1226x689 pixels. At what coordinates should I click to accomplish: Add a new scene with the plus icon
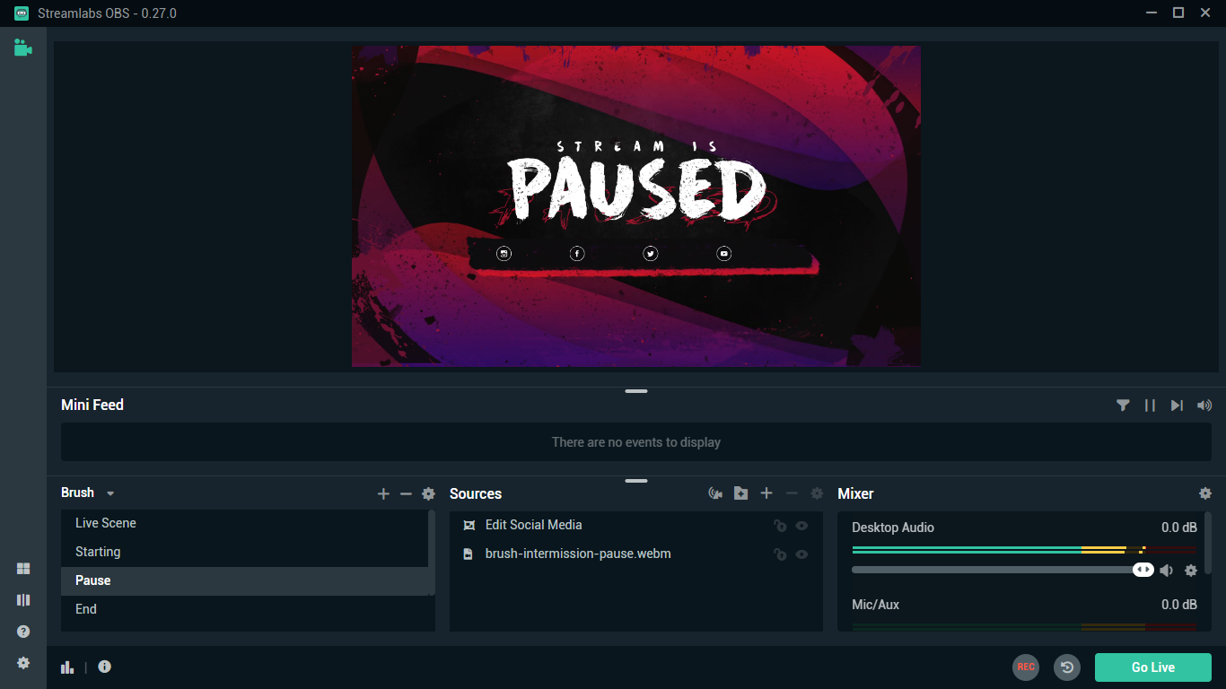(383, 494)
